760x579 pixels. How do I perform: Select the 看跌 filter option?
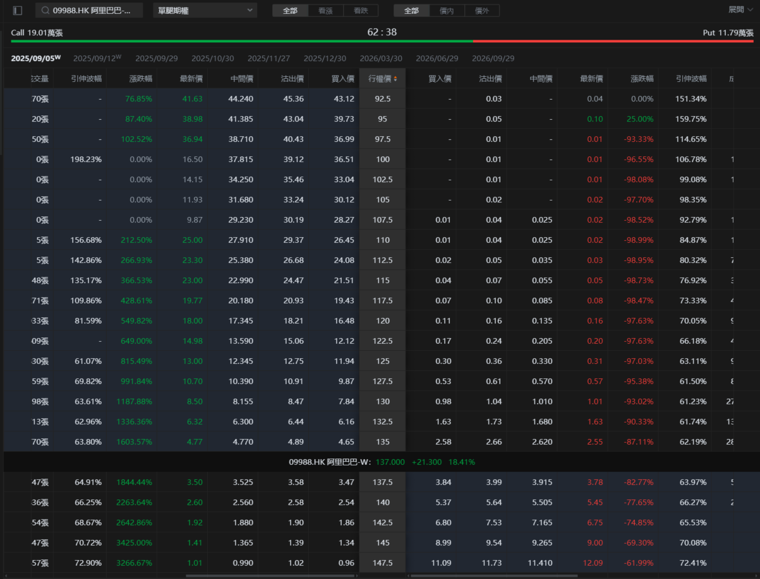pos(361,11)
